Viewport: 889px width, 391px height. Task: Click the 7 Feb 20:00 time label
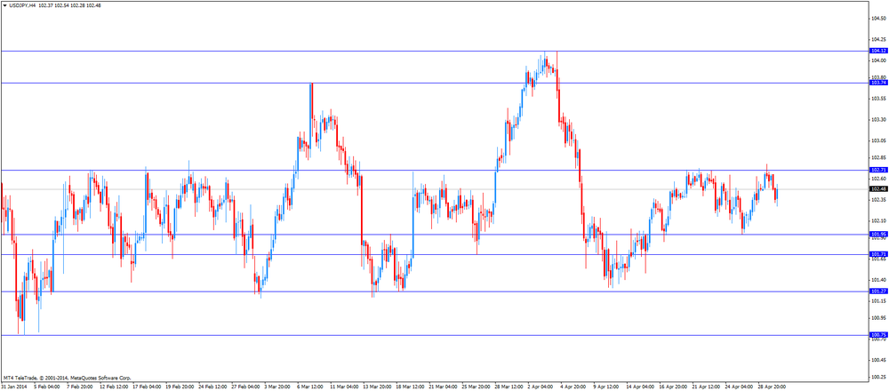click(79, 387)
